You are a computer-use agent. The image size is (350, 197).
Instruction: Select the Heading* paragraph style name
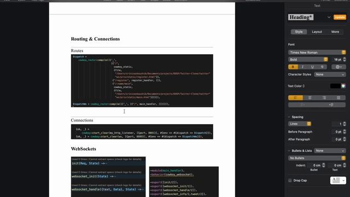coord(301,17)
